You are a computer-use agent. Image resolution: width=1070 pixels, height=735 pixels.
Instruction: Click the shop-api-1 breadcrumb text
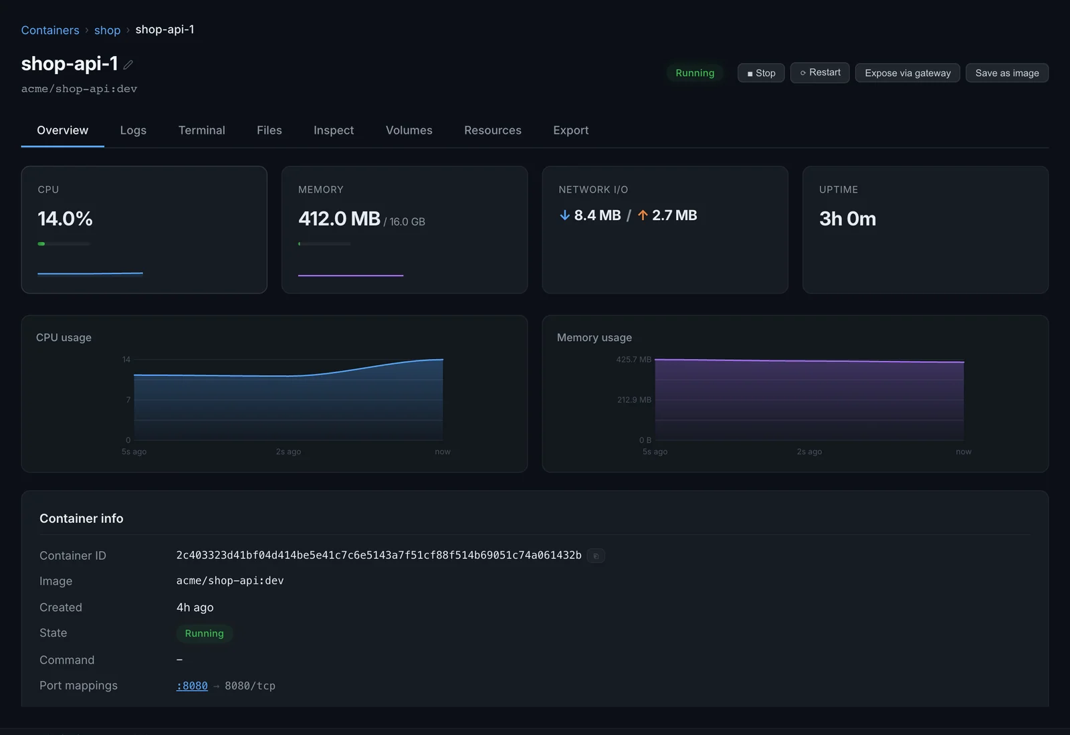[x=165, y=29]
